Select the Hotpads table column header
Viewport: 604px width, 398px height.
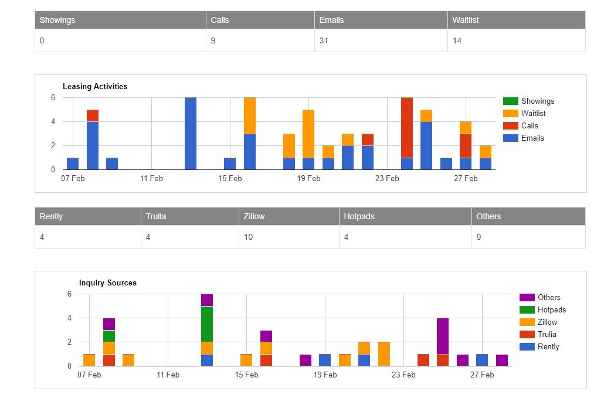359,216
